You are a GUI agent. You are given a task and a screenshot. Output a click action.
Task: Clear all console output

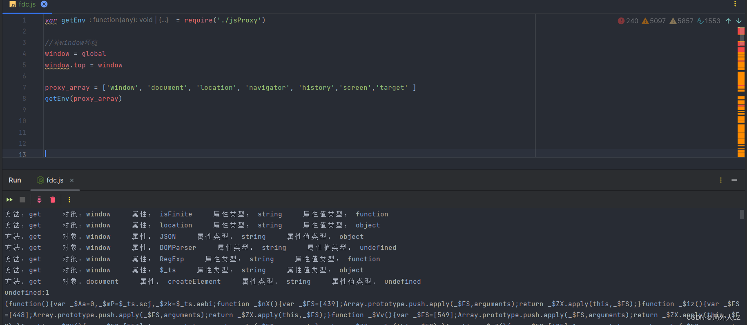pos(53,200)
